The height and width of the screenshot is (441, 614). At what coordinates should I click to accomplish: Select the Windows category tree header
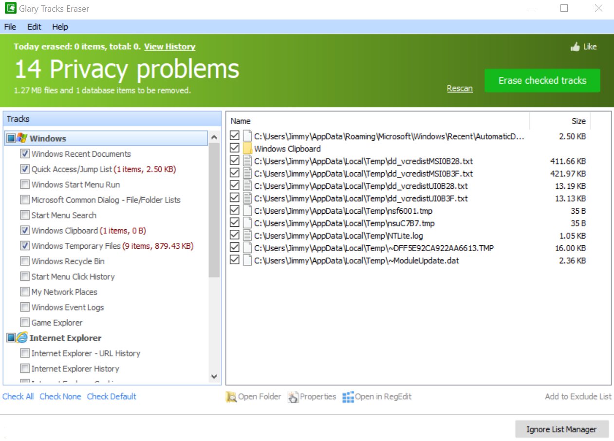pyautogui.click(x=106, y=138)
